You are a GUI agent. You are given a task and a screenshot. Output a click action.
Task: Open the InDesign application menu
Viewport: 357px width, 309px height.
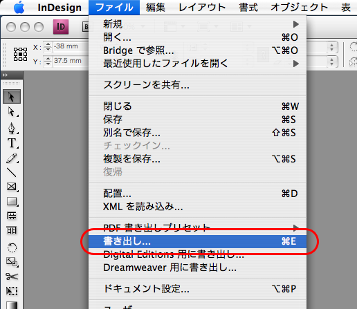tap(59, 8)
